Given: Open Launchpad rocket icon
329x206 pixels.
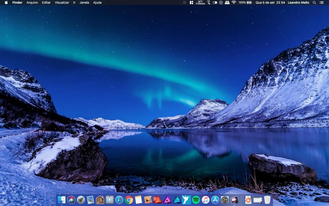Looking at the screenshot, I should (x=81, y=200).
